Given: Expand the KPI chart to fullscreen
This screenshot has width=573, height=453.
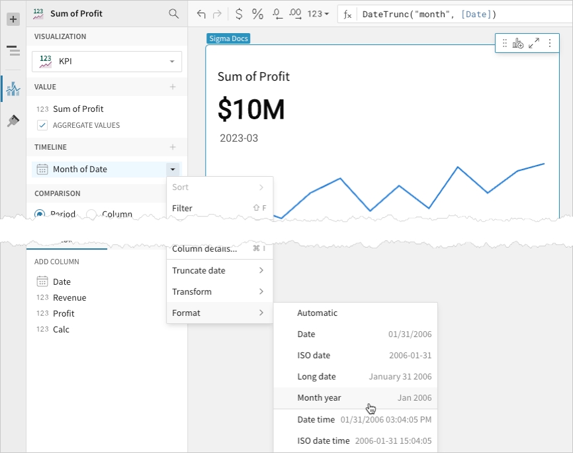Looking at the screenshot, I should click(534, 43).
